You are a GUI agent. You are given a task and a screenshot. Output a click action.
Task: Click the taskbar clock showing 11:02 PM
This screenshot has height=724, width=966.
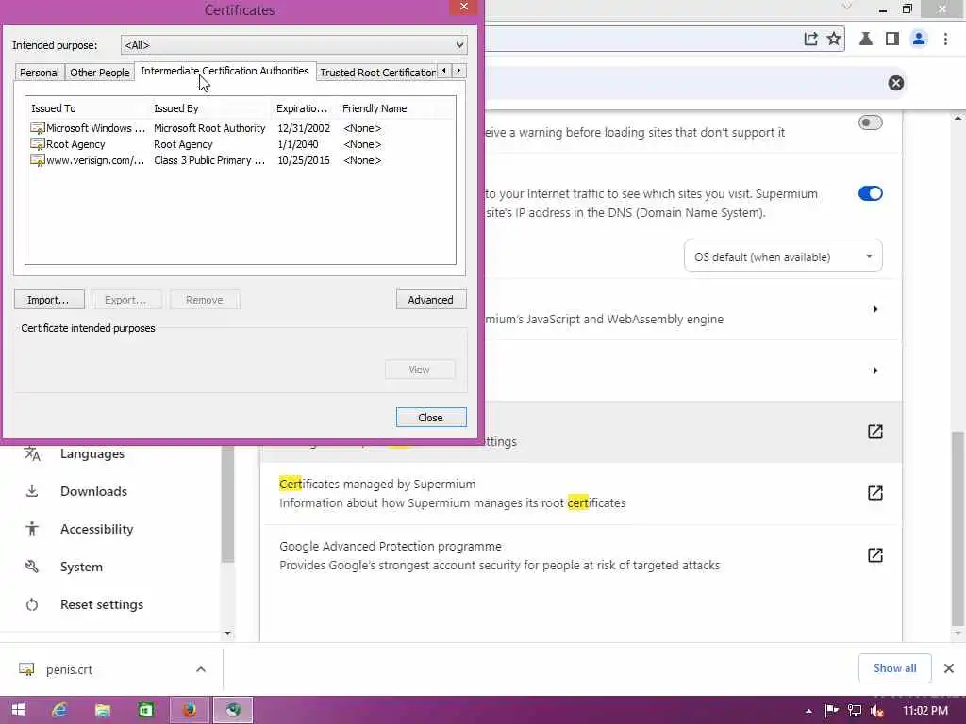(924, 711)
